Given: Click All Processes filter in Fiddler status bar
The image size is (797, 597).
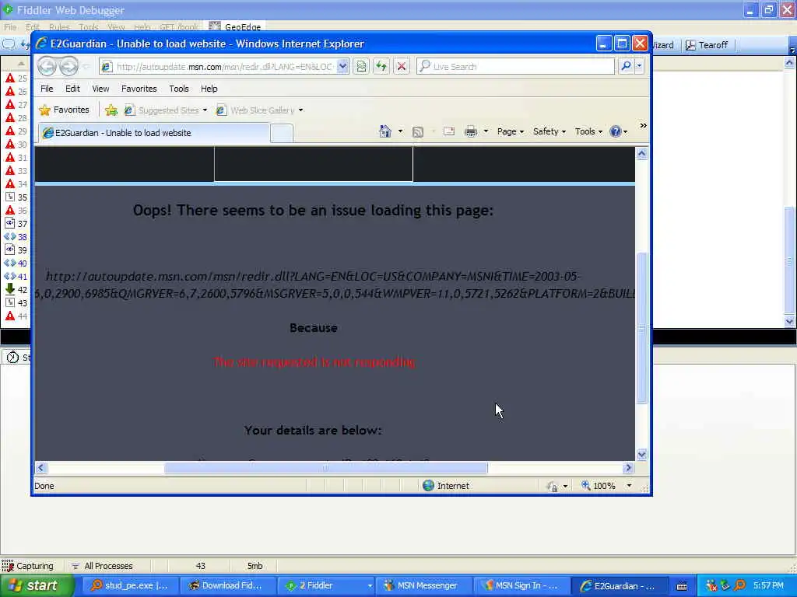Looking at the screenshot, I should pyautogui.click(x=102, y=566).
